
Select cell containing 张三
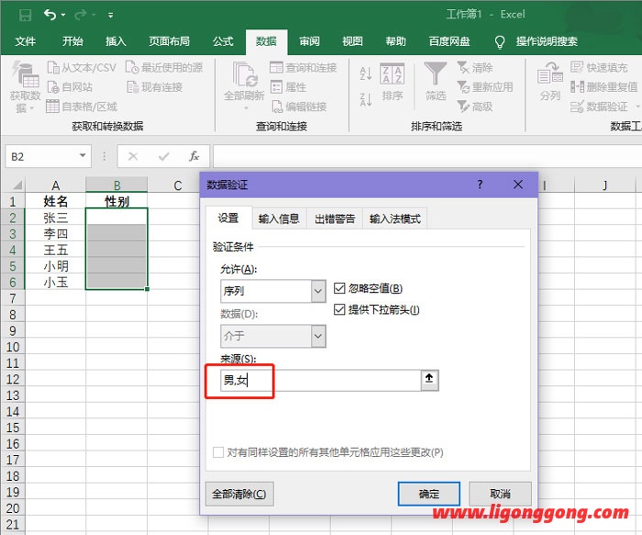click(56, 217)
